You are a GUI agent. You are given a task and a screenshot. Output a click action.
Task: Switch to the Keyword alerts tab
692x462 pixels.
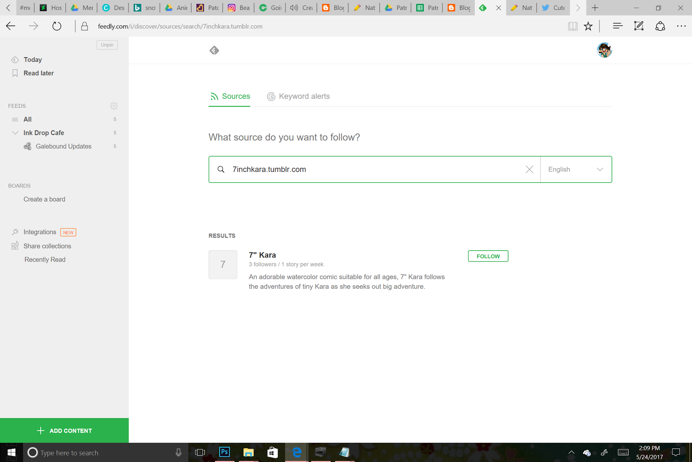pyautogui.click(x=298, y=96)
